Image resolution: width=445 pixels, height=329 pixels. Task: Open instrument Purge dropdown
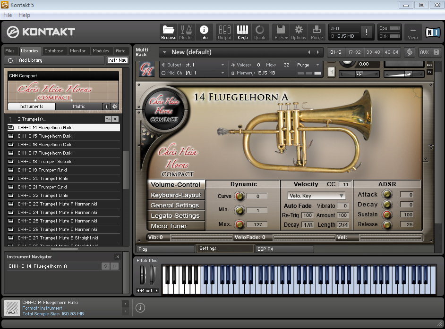click(308, 65)
